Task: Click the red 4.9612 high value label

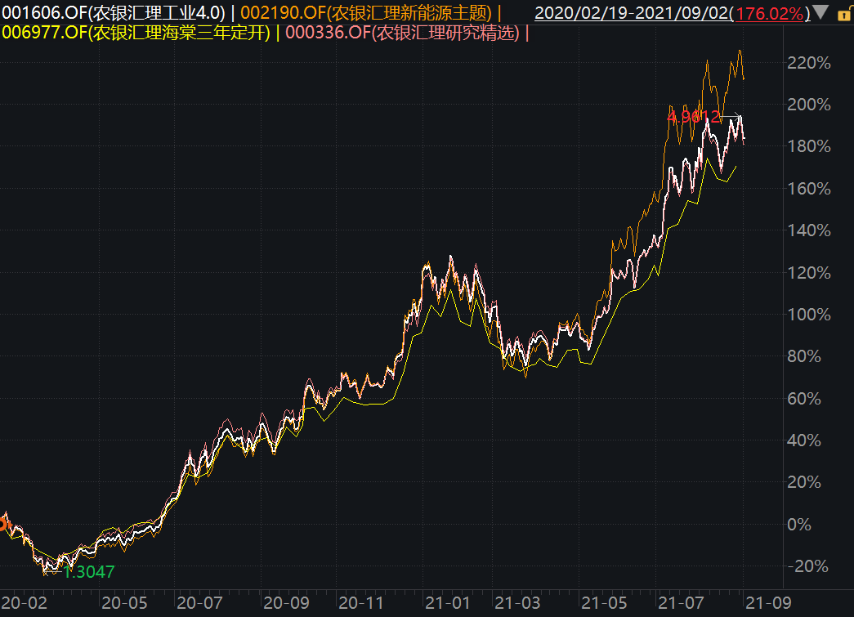Action: 693,117
